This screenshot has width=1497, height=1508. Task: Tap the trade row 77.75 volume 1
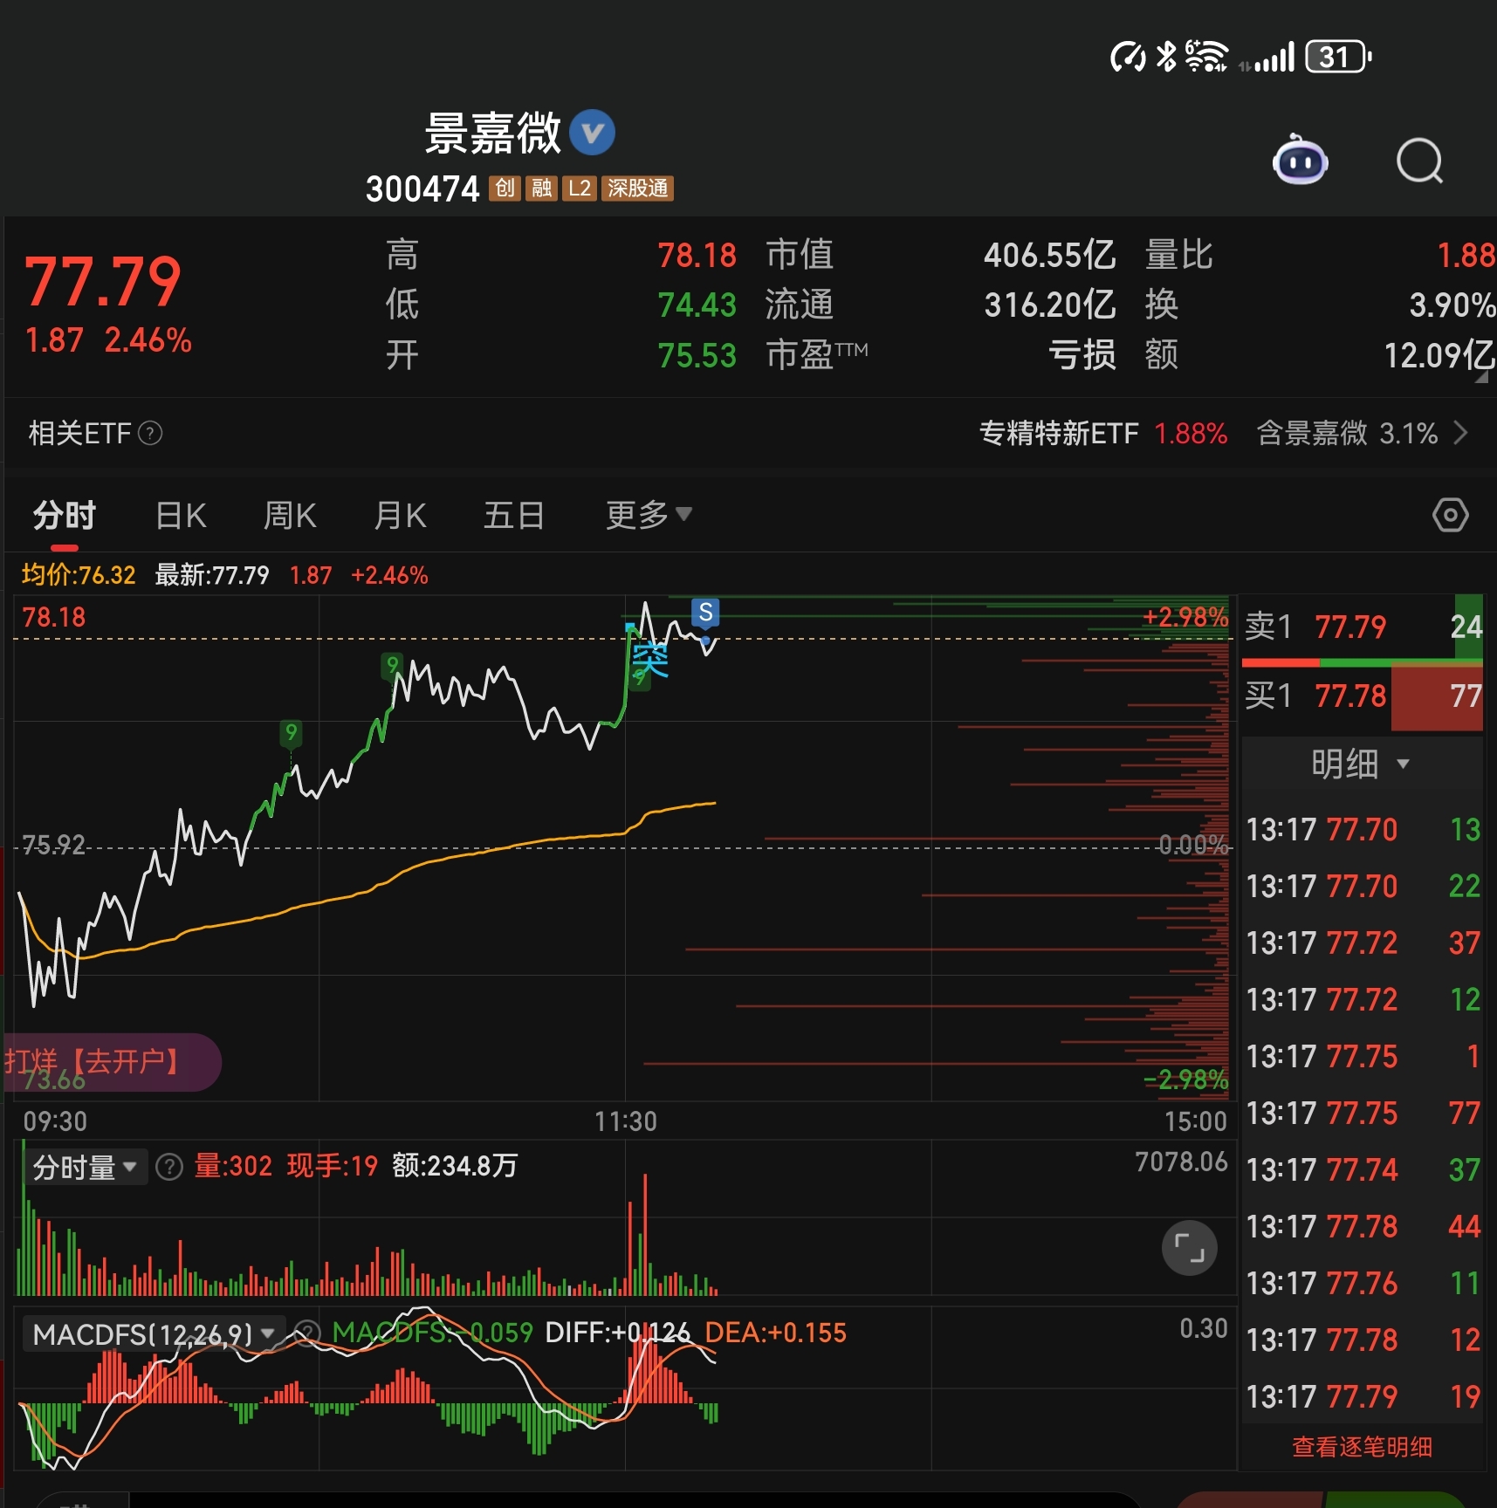(1363, 1057)
